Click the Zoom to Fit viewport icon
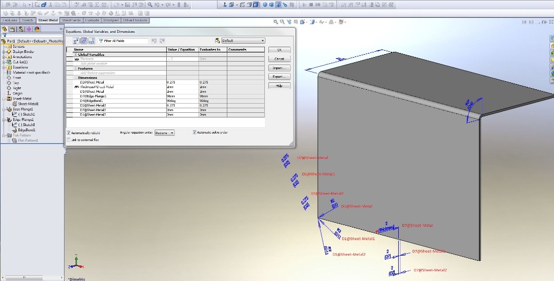This screenshot has height=281, width=554. pyautogui.click(x=276, y=22)
